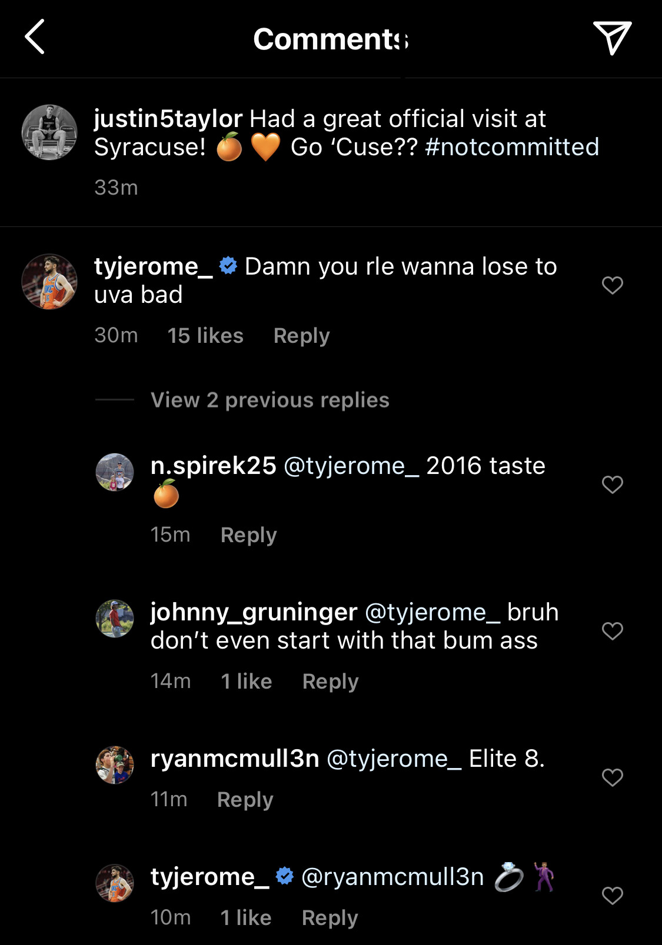Tap the share paper plane icon

point(612,38)
